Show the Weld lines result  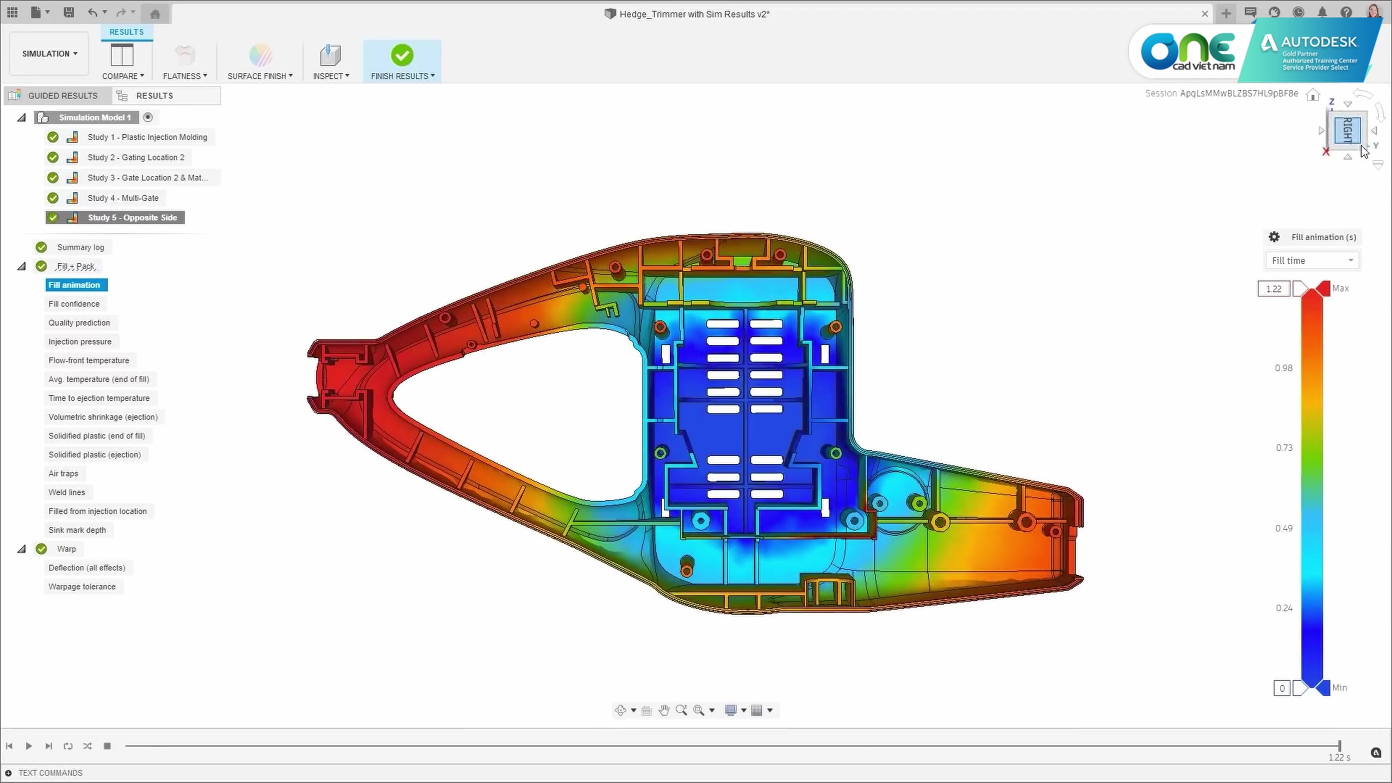coord(67,492)
